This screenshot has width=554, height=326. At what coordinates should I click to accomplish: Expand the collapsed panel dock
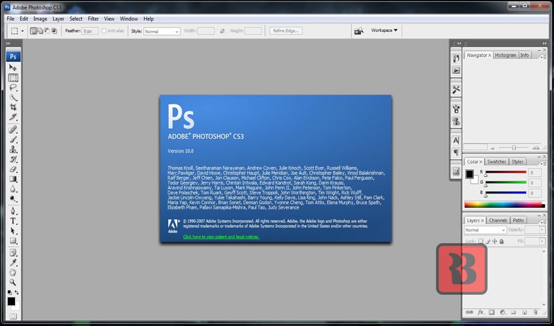(x=459, y=43)
